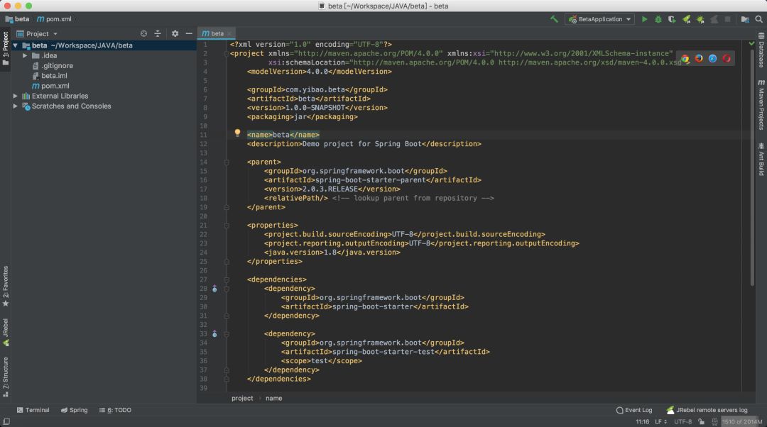
Task: Open pom.xml in Firefox browser icon
Action: click(x=699, y=59)
